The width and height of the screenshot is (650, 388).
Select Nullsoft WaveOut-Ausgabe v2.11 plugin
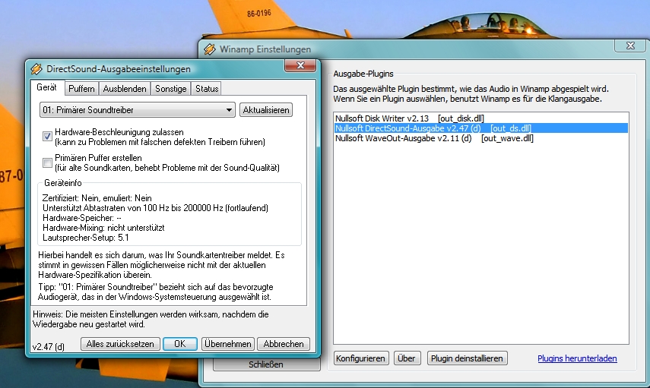[x=481, y=138]
